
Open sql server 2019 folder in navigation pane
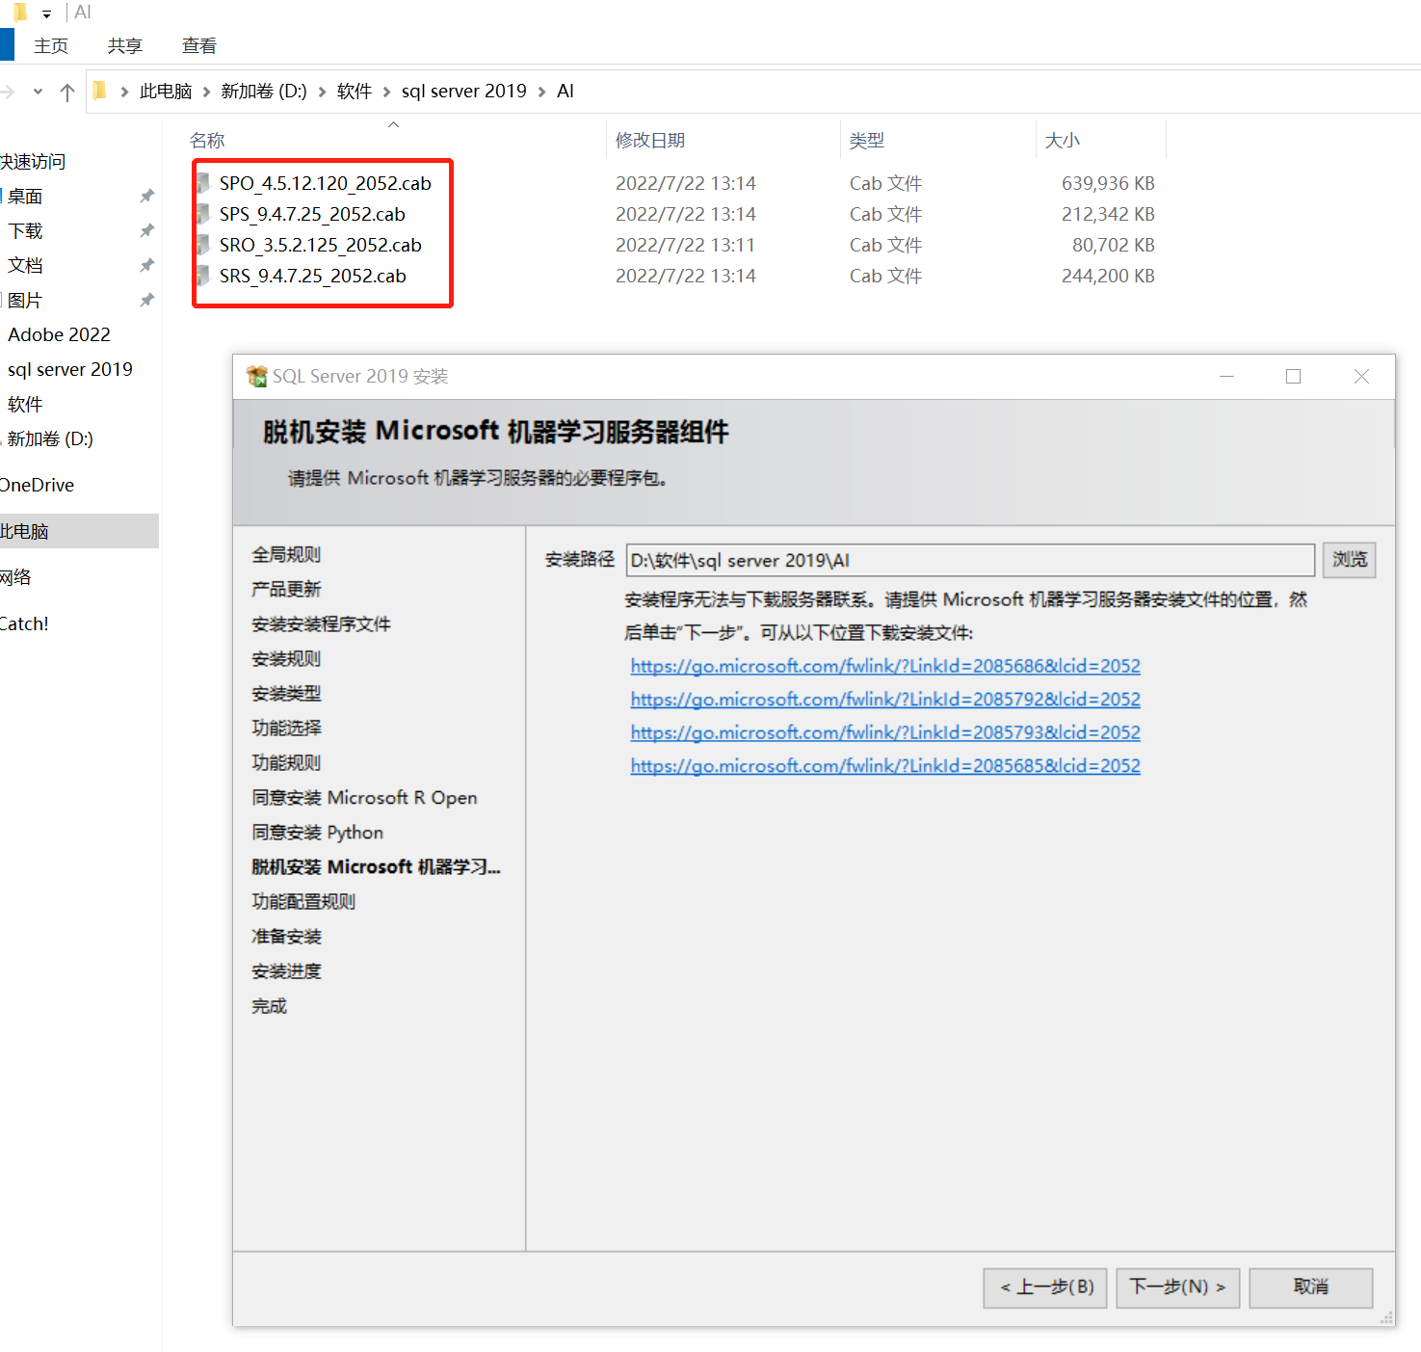click(70, 370)
